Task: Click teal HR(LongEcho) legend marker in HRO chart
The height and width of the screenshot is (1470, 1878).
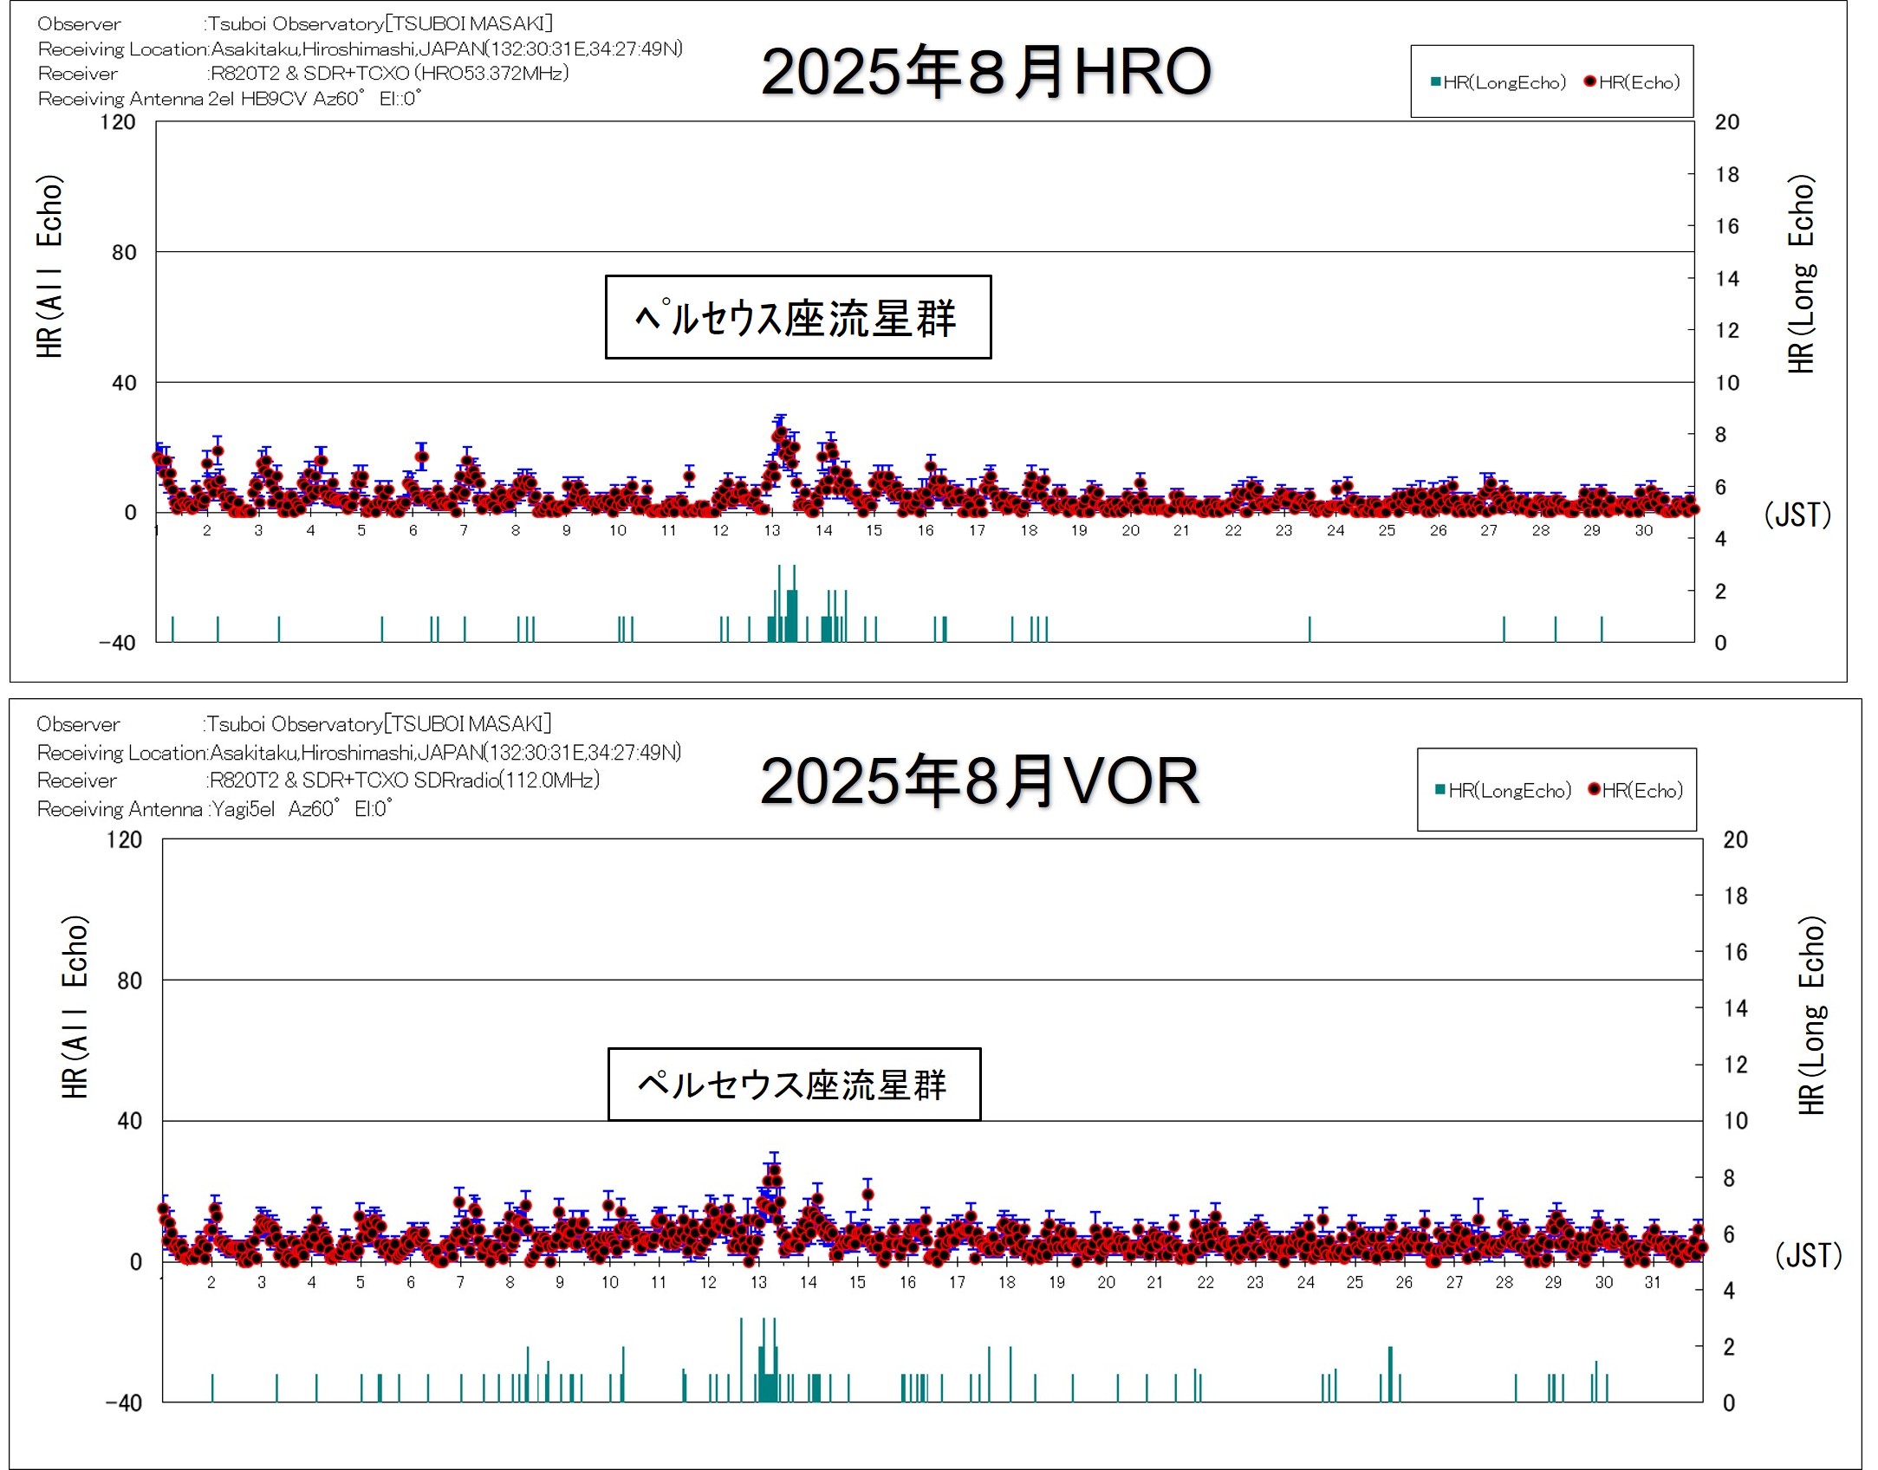Action: tap(1436, 82)
